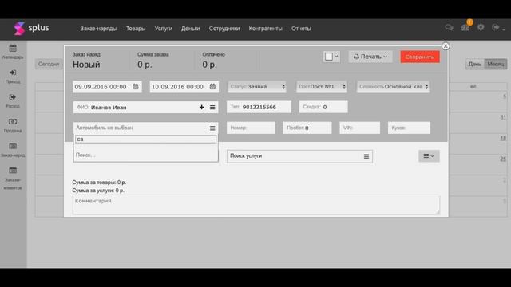Click the Пробег field
Screen dimensions: 511x287
point(307,128)
